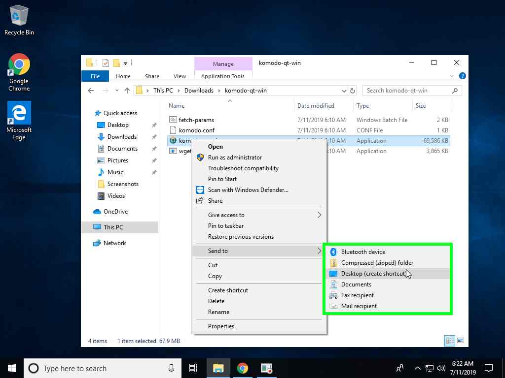
Task: Click Scan with Windows Defender entry
Action: (259, 190)
